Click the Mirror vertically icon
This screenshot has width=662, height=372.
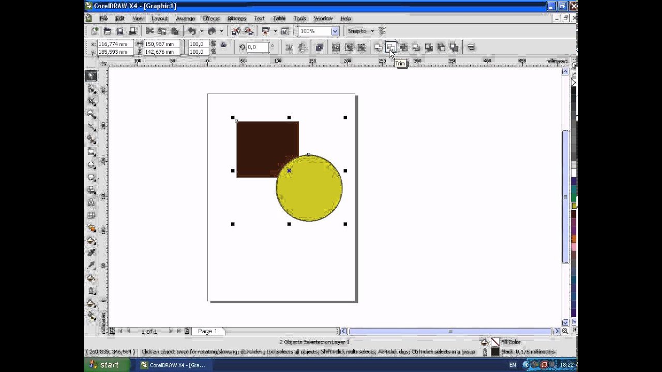click(x=302, y=48)
